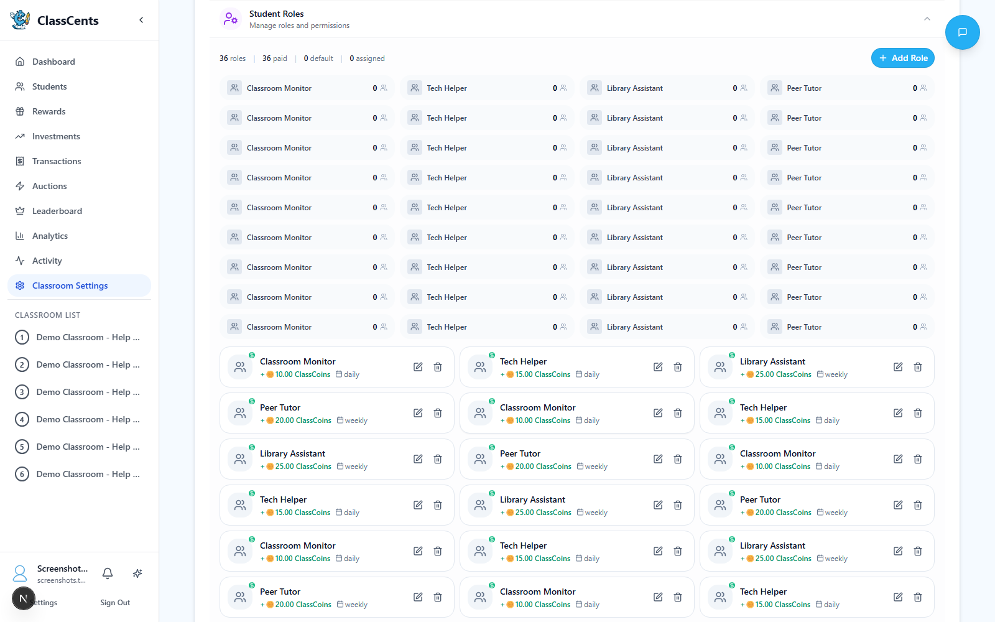Collapse the sidebar with the chevron arrow
This screenshot has height=622, width=995.
click(x=141, y=20)
